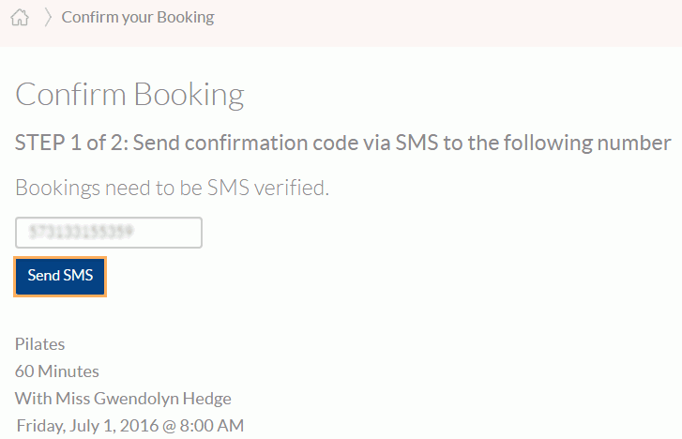Select the Pilates service name
Image resolution: width=682 pixels, height=439 pixels.
point(40,344)
